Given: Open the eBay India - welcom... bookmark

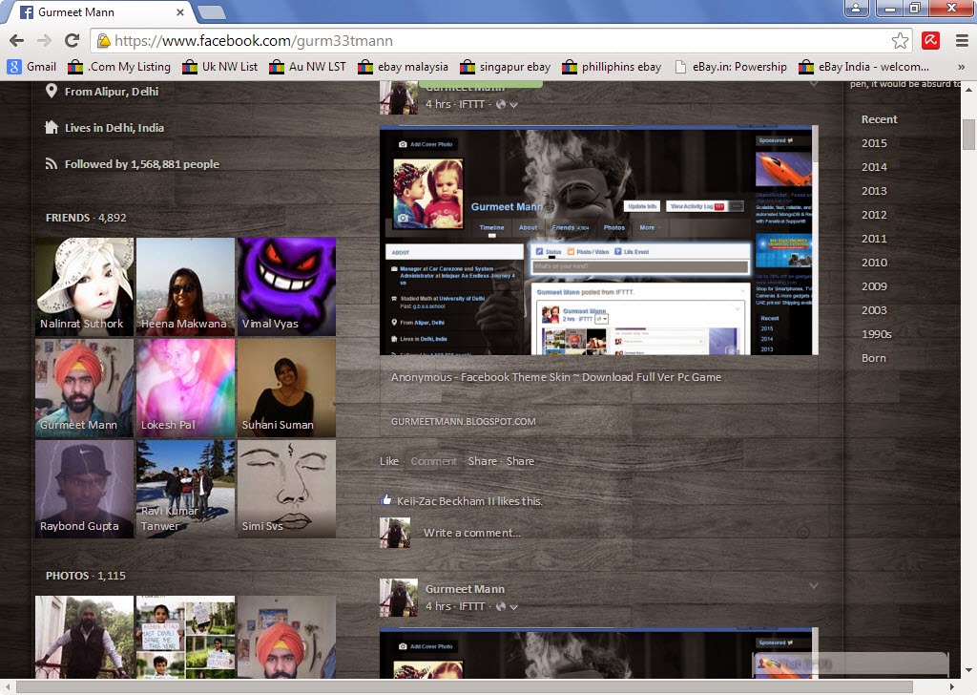Looking at the screenshot, I should (x=863, y=67).
